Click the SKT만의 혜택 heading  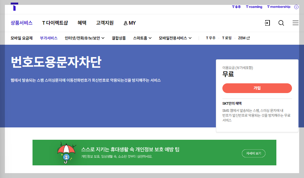pos(232,103)
